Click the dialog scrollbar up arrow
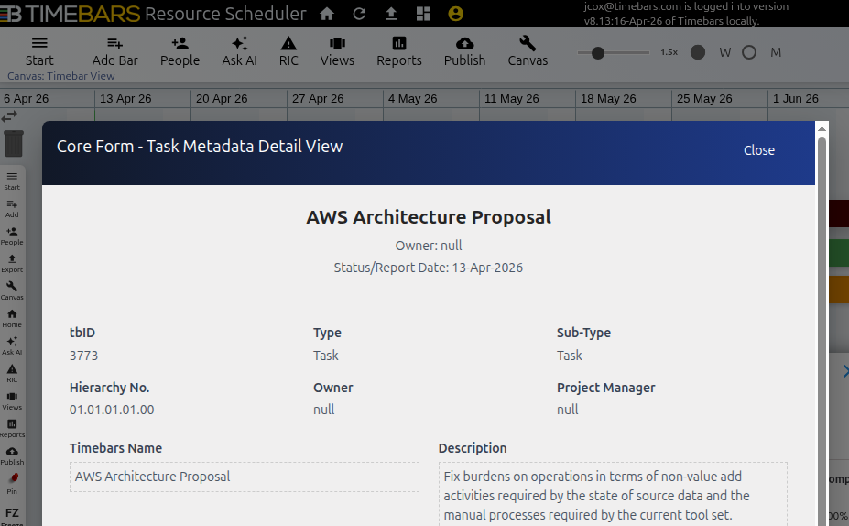This screenshot has height=526, width=849. (822, 129)
